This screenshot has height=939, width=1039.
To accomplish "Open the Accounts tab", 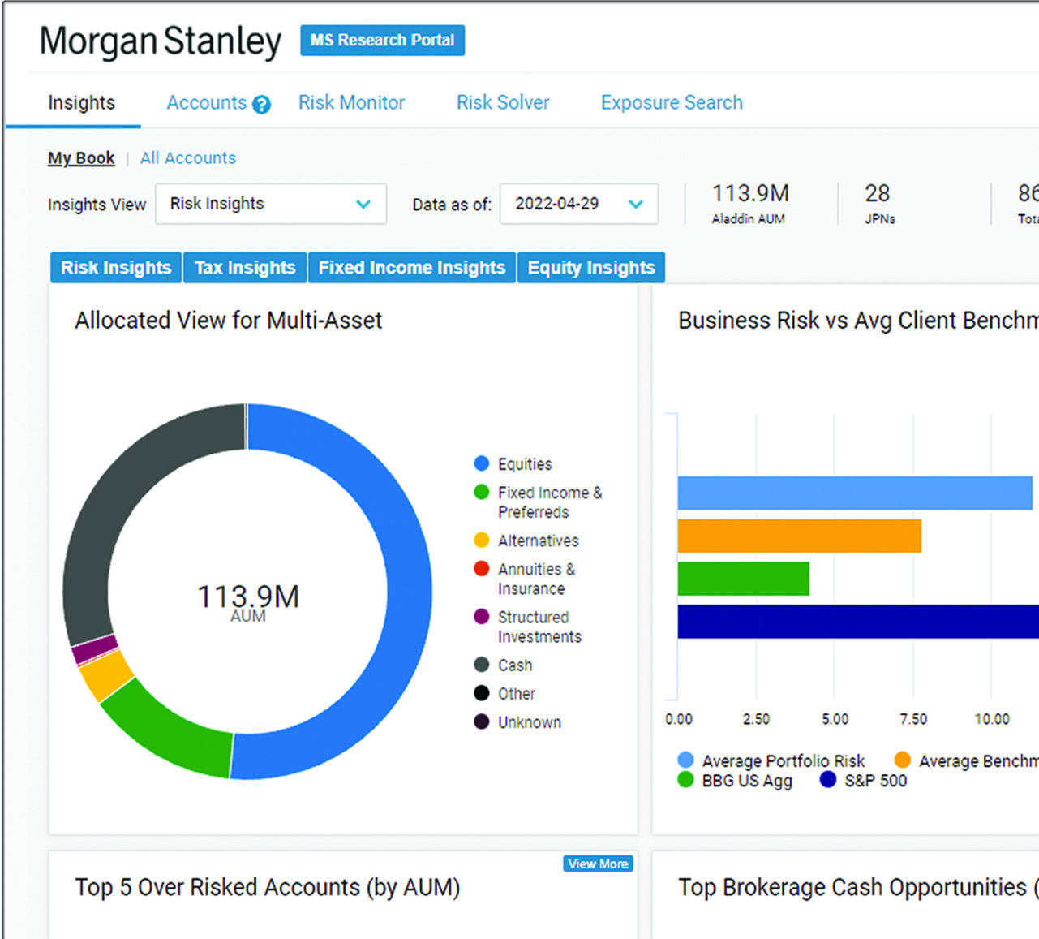I will (206, 102).
